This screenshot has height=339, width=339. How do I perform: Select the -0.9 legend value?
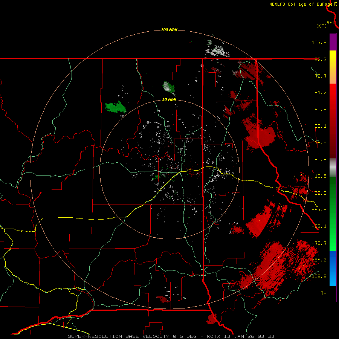(321, 160)
